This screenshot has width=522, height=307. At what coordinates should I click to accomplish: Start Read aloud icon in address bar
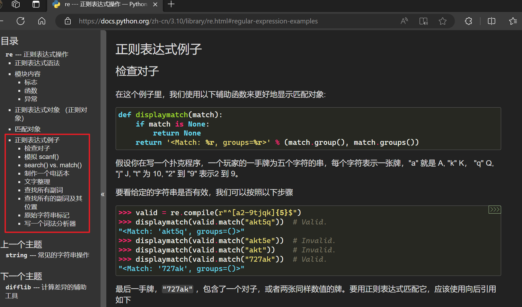pyautogui.click(x=404, y=21)
